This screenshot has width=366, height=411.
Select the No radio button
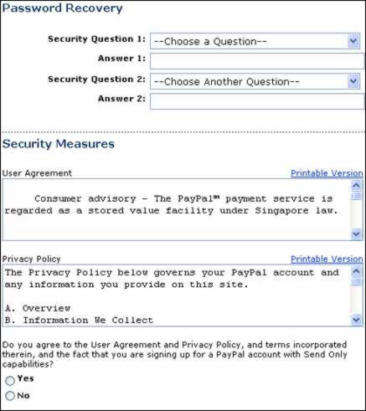pyautogui.click(x=10, y=396)
